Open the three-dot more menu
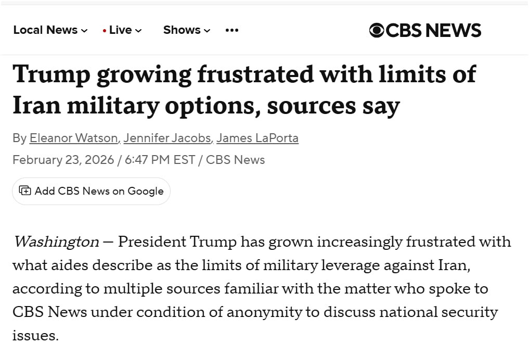Viewport: 529px width, 356px height. 232,30
